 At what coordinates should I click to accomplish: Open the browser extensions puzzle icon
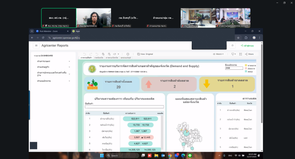(x=246, y=37)
